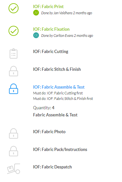This screenshot has height=182, width=122.
Task: Select the IOF: Fabric Despatch step
Action: [x=52, y=167]
